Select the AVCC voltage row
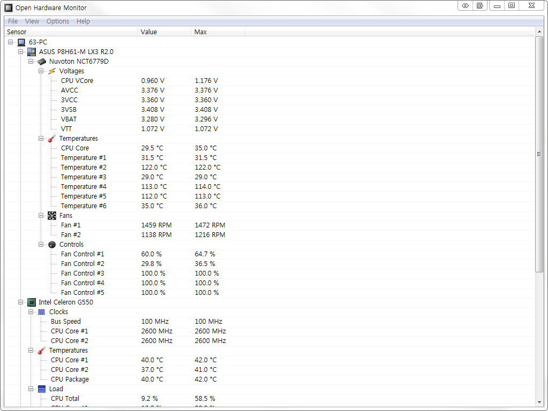 pyautogui.click(x=270, y=90)
